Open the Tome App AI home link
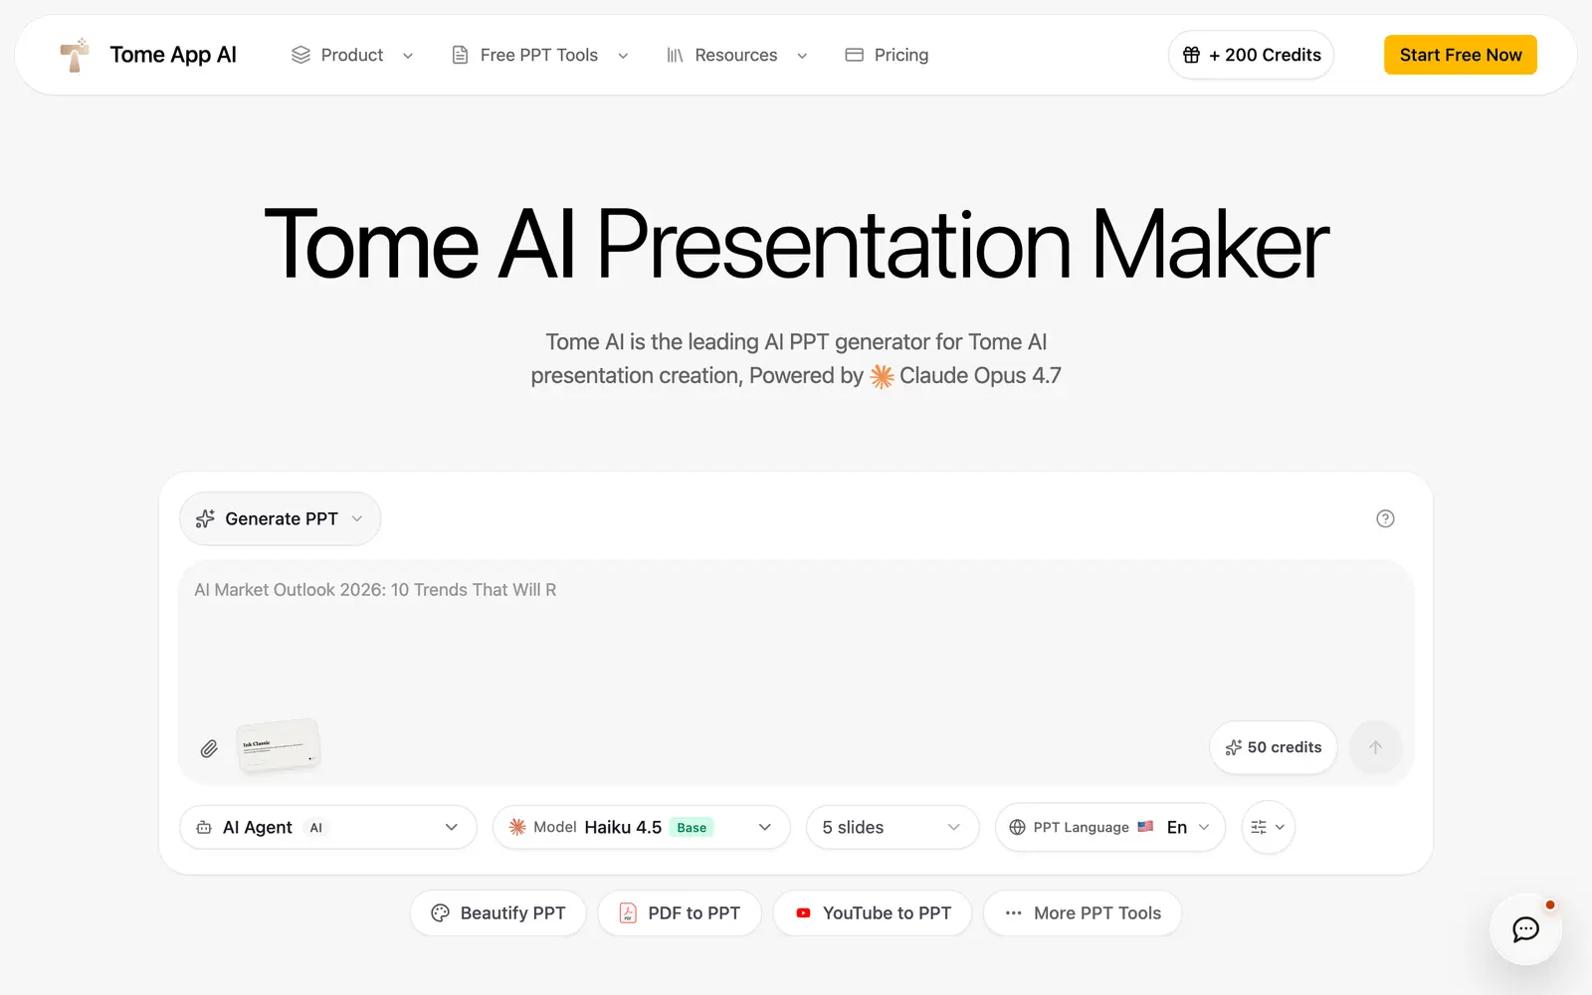The width and height of the screenshot is (1592, 995). (x=148, y=55)
